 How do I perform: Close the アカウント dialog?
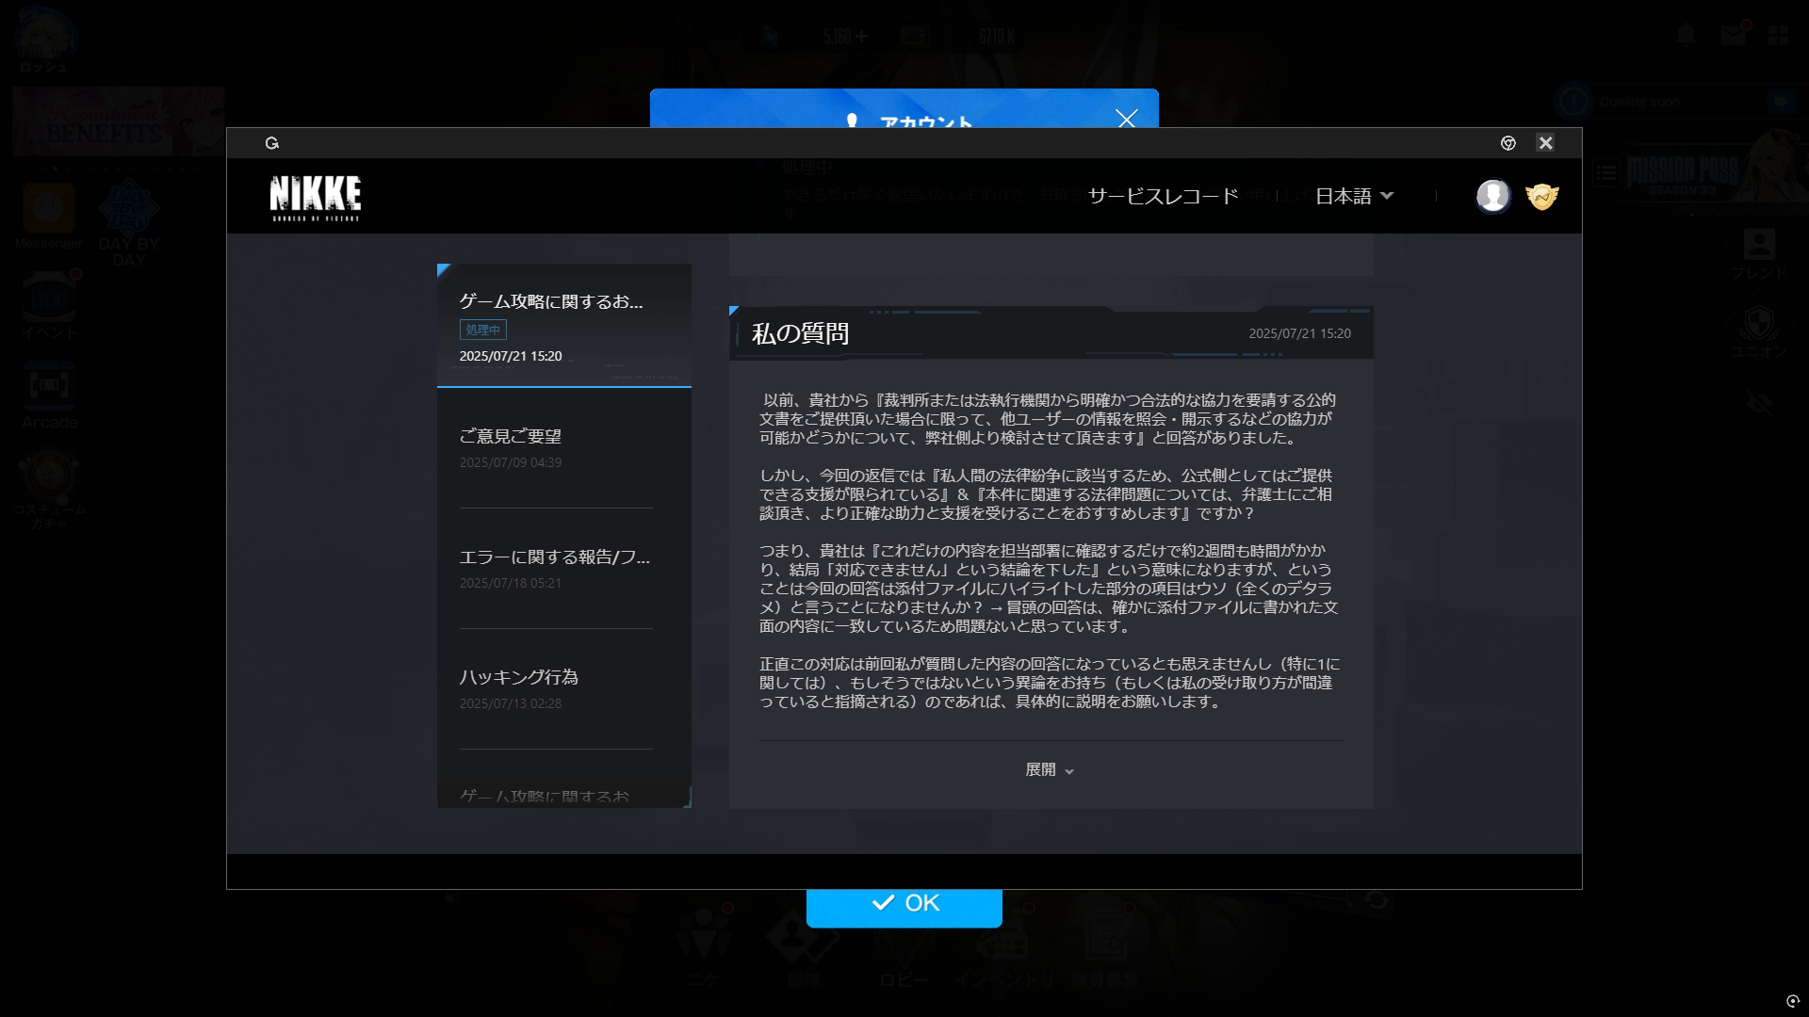1127,119
